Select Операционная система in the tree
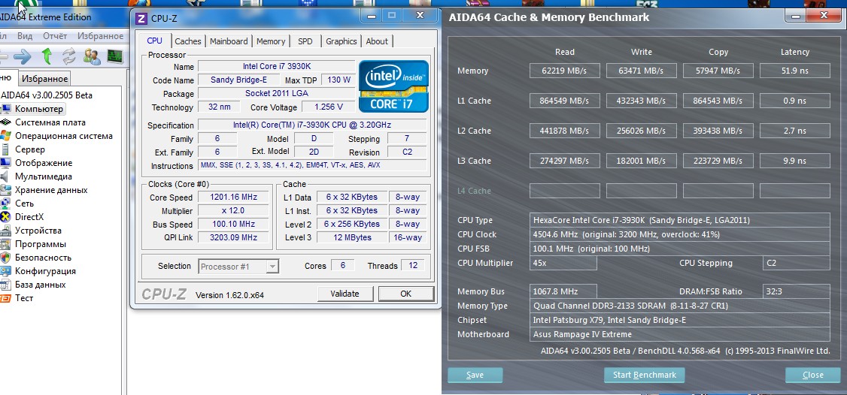847x395 pixels. 63,136
